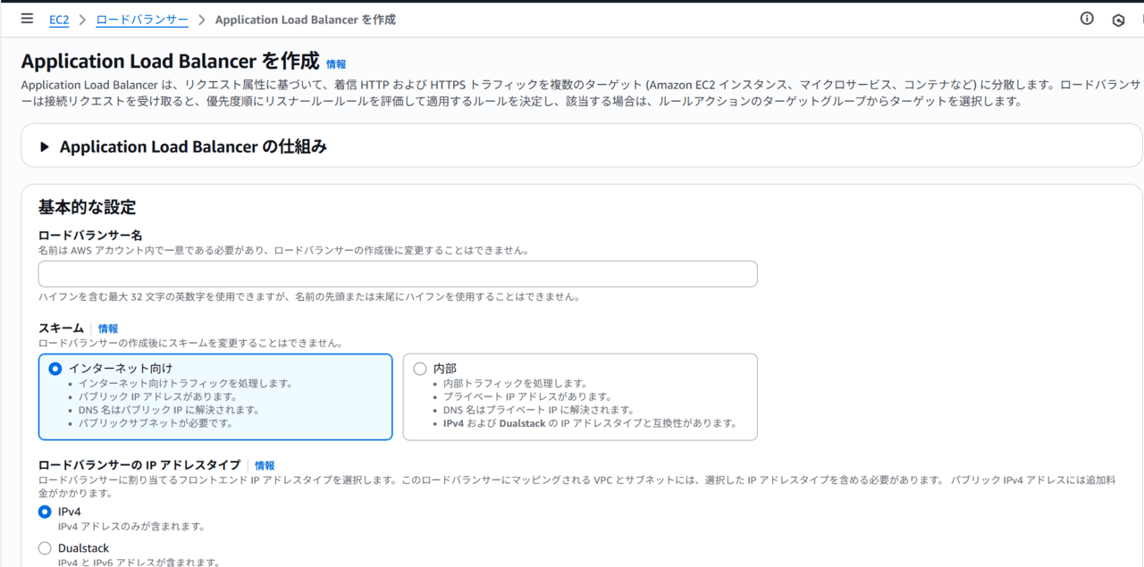Click the ロードバランサー名 text input field
Screen dimensions: 1144x567
coord(398,274)
